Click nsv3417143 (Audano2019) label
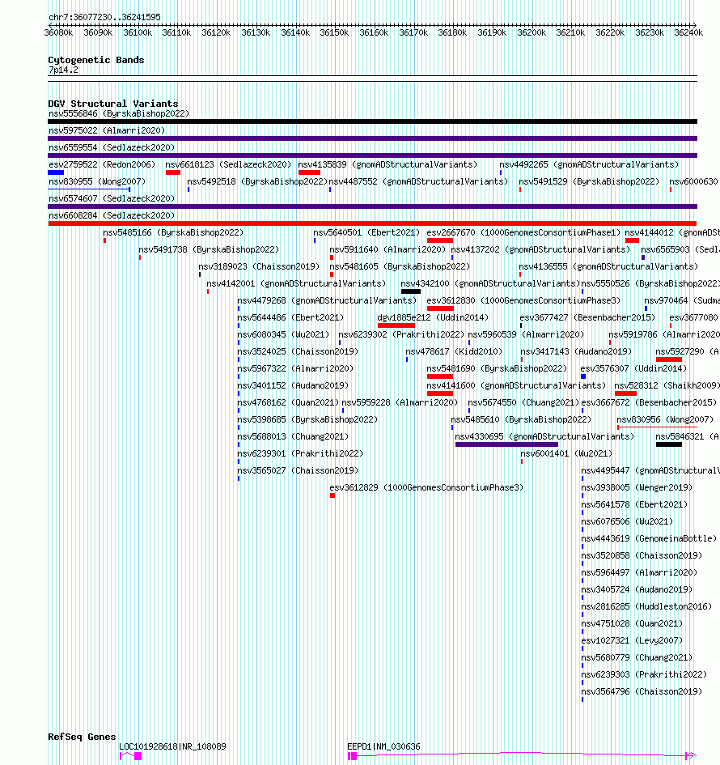 [x=576, y=352]
